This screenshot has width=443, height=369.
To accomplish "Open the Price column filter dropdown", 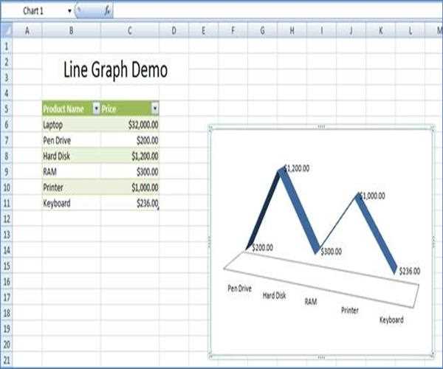I will [154, 108].
